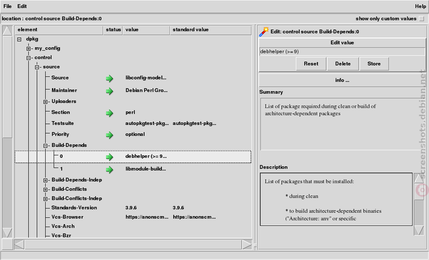Image resolution: width=429 pixels, height=260 pixels.
Task: Click the Description vertical scrollbar thumb
Action: click(x=419, y=191)
